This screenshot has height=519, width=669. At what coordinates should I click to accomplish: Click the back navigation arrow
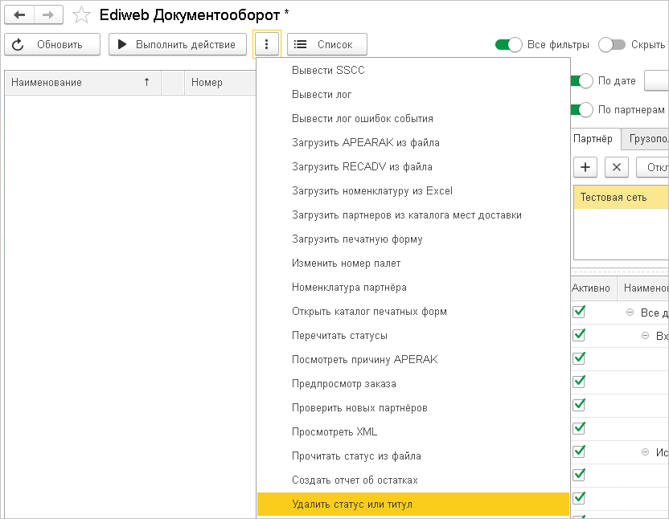[19, 15]
